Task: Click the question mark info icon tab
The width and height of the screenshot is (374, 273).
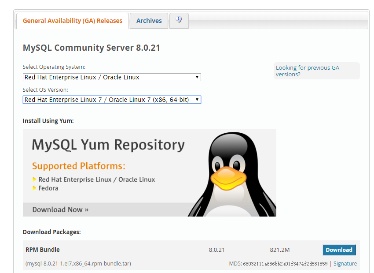Action: tap(179, 19)
